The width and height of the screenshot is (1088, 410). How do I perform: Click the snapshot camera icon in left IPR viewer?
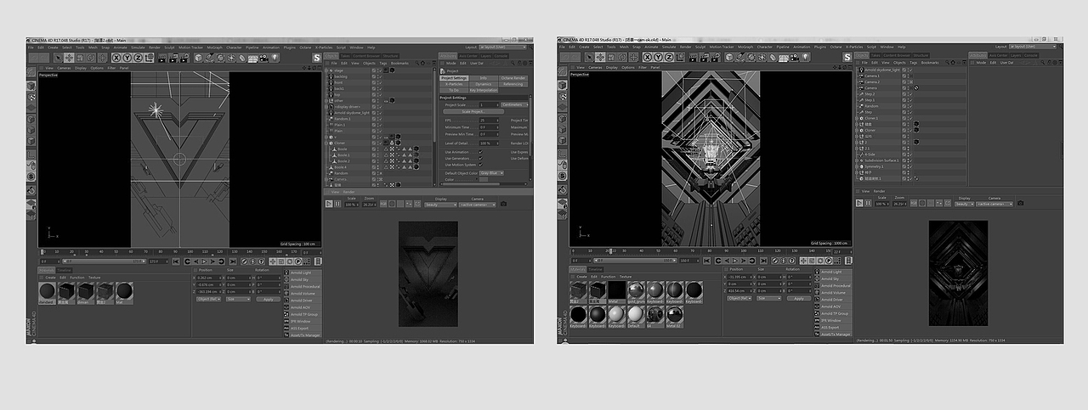click(503, 204)
